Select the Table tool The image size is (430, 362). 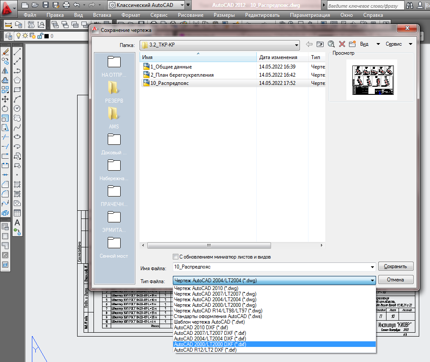pyautogui.click(x=17, y=213)
